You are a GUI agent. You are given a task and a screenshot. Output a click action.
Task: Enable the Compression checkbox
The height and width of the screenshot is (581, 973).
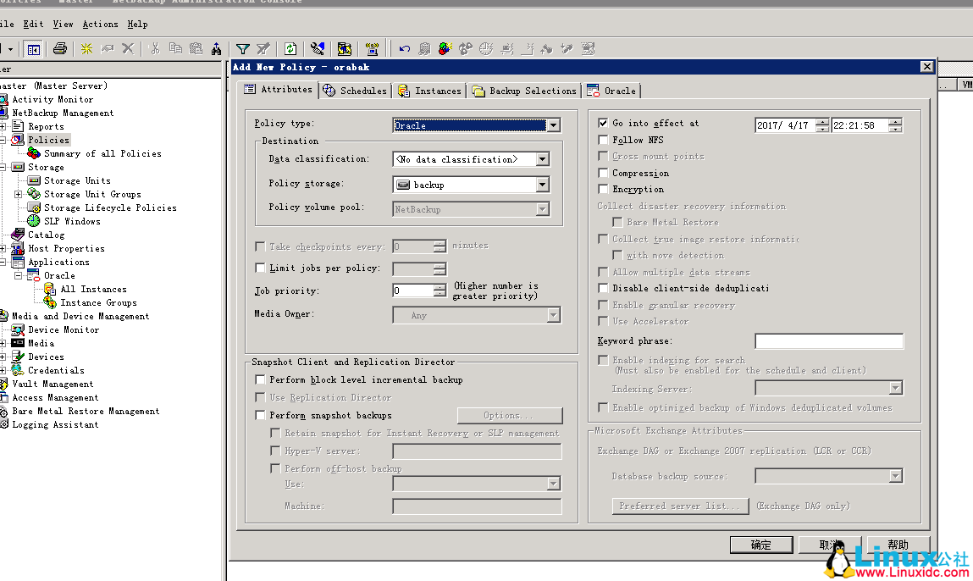[603, 173]
